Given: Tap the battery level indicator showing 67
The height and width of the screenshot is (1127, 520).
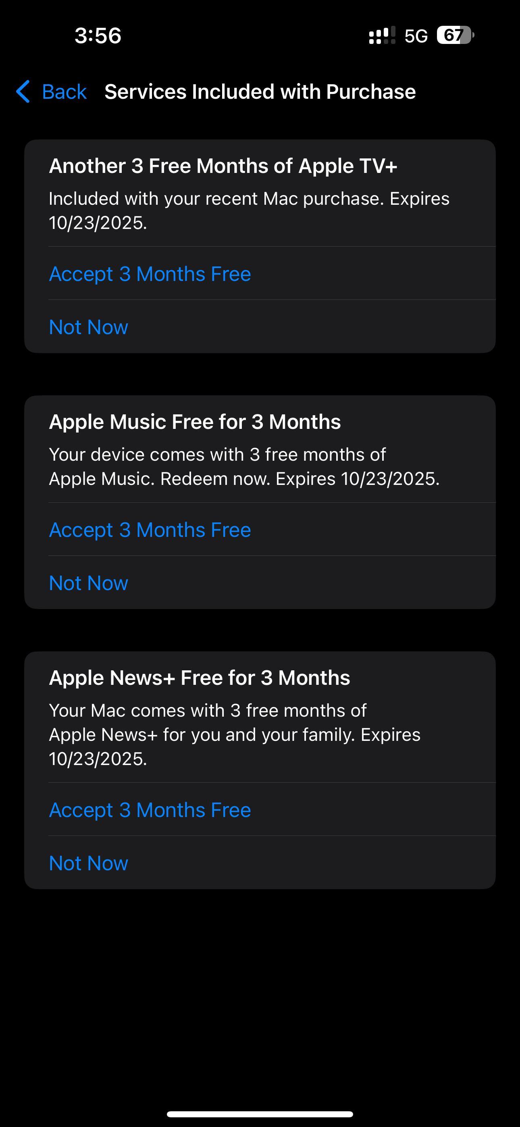Looking at the screenshot, I should (x=455, y=35).
